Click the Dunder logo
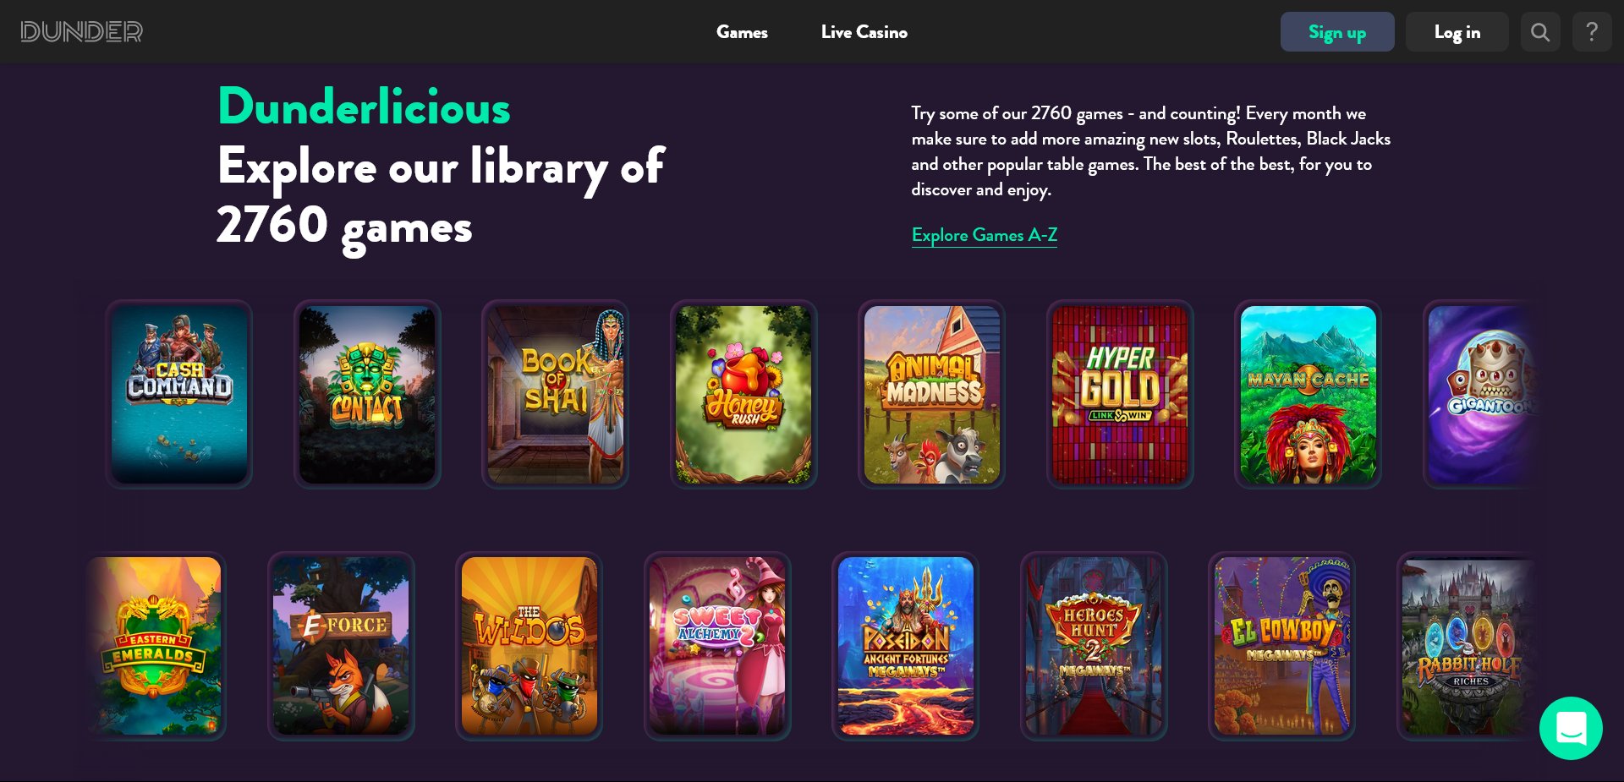 tap(81, 32)
